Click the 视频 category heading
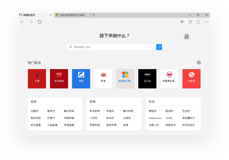The width and height of the screenshot is (229, 160). (x=33, y=102)
